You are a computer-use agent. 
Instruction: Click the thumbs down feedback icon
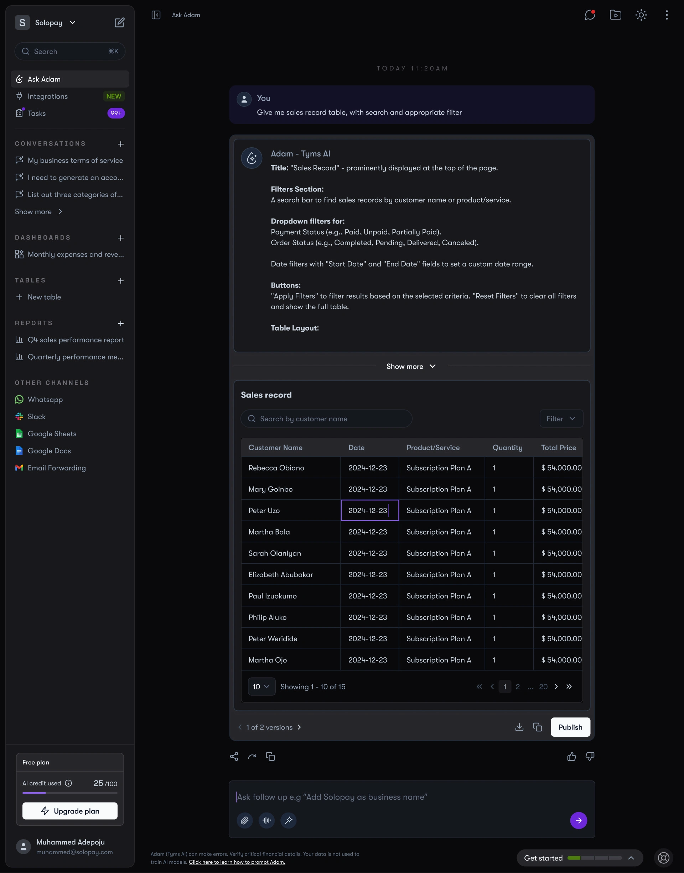(590, 756)
